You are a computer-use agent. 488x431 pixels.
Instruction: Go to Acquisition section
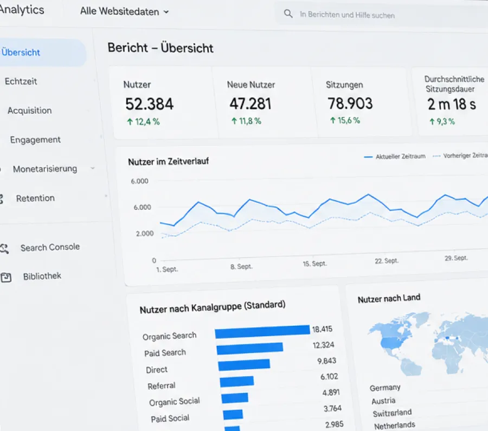coord(30,111)
